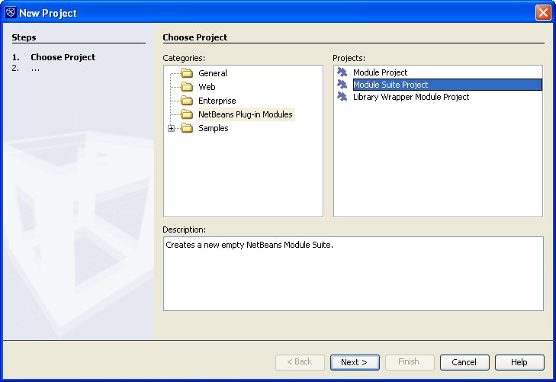Click the General category folder icon
The width and height of the screenshot is (556, 382).
tap(187, 73)
